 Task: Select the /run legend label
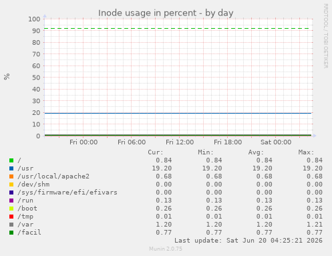click(25, 201)
